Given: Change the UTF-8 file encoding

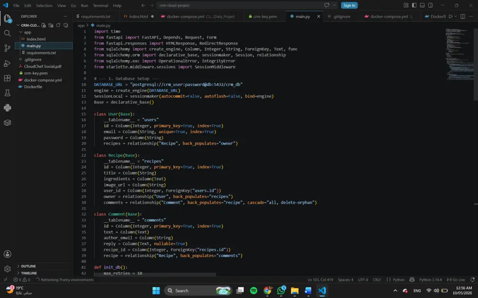Looking at the screenshot, I should (x=363, y=280).
